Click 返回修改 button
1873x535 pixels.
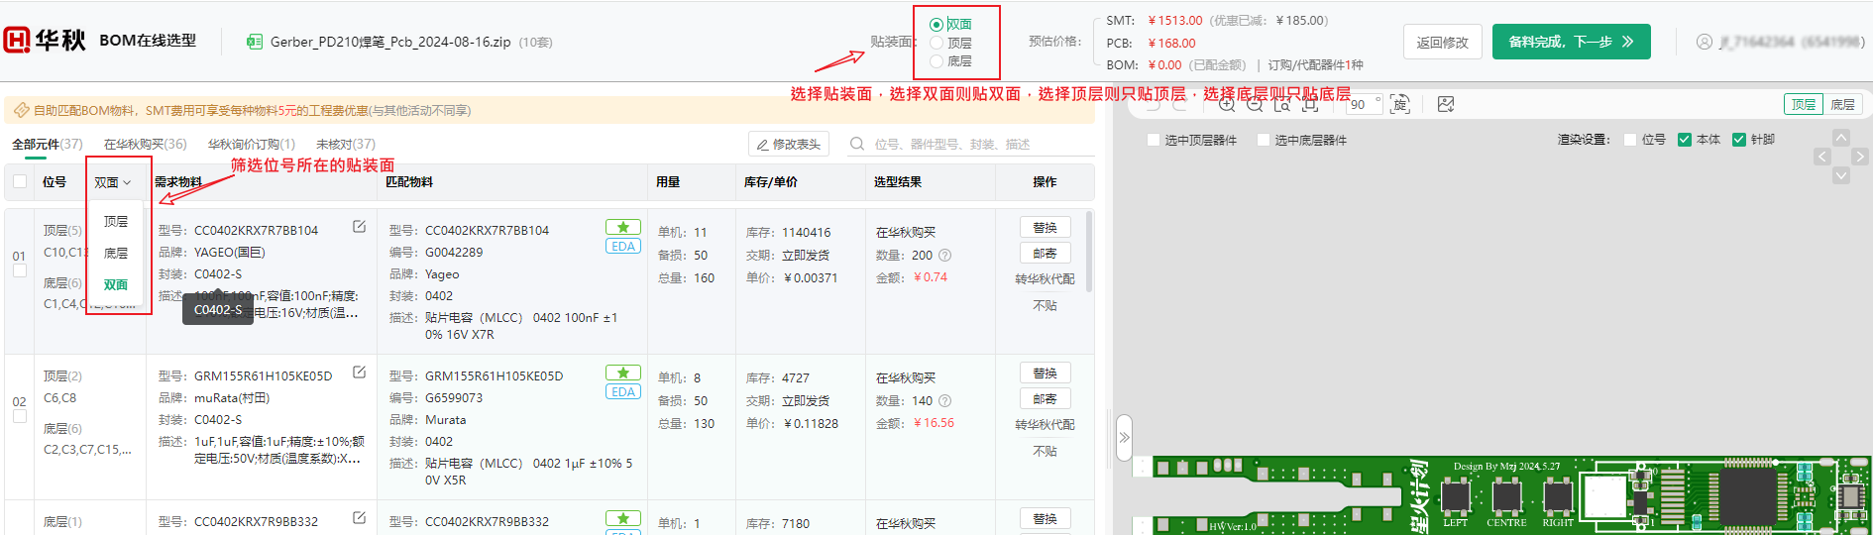pos(1443,42)
